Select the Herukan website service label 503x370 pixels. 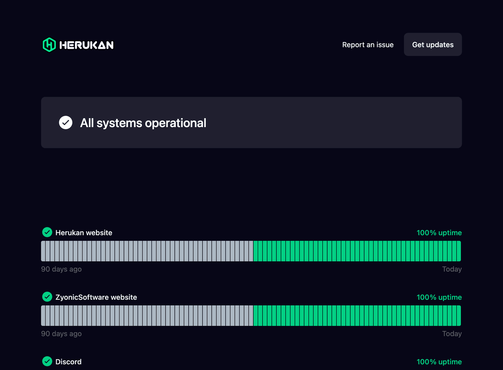84,233
